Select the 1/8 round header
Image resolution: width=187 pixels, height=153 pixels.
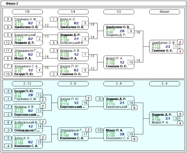[x=27, y=12]
